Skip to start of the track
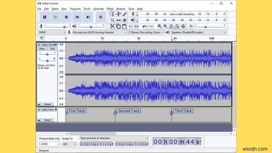Image resolution: width=272 pixels, height=153 pixels. coord(77,17)
